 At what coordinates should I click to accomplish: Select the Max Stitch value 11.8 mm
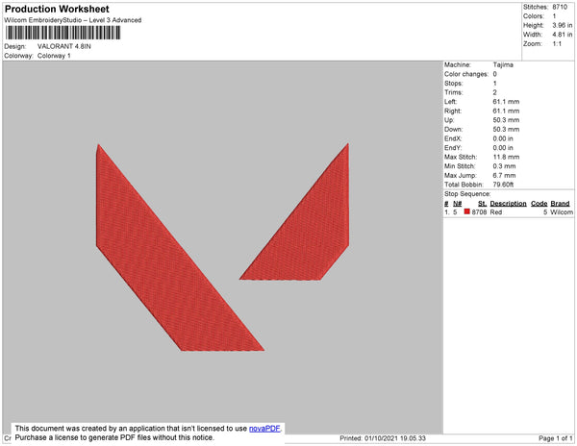click(506, 157)
